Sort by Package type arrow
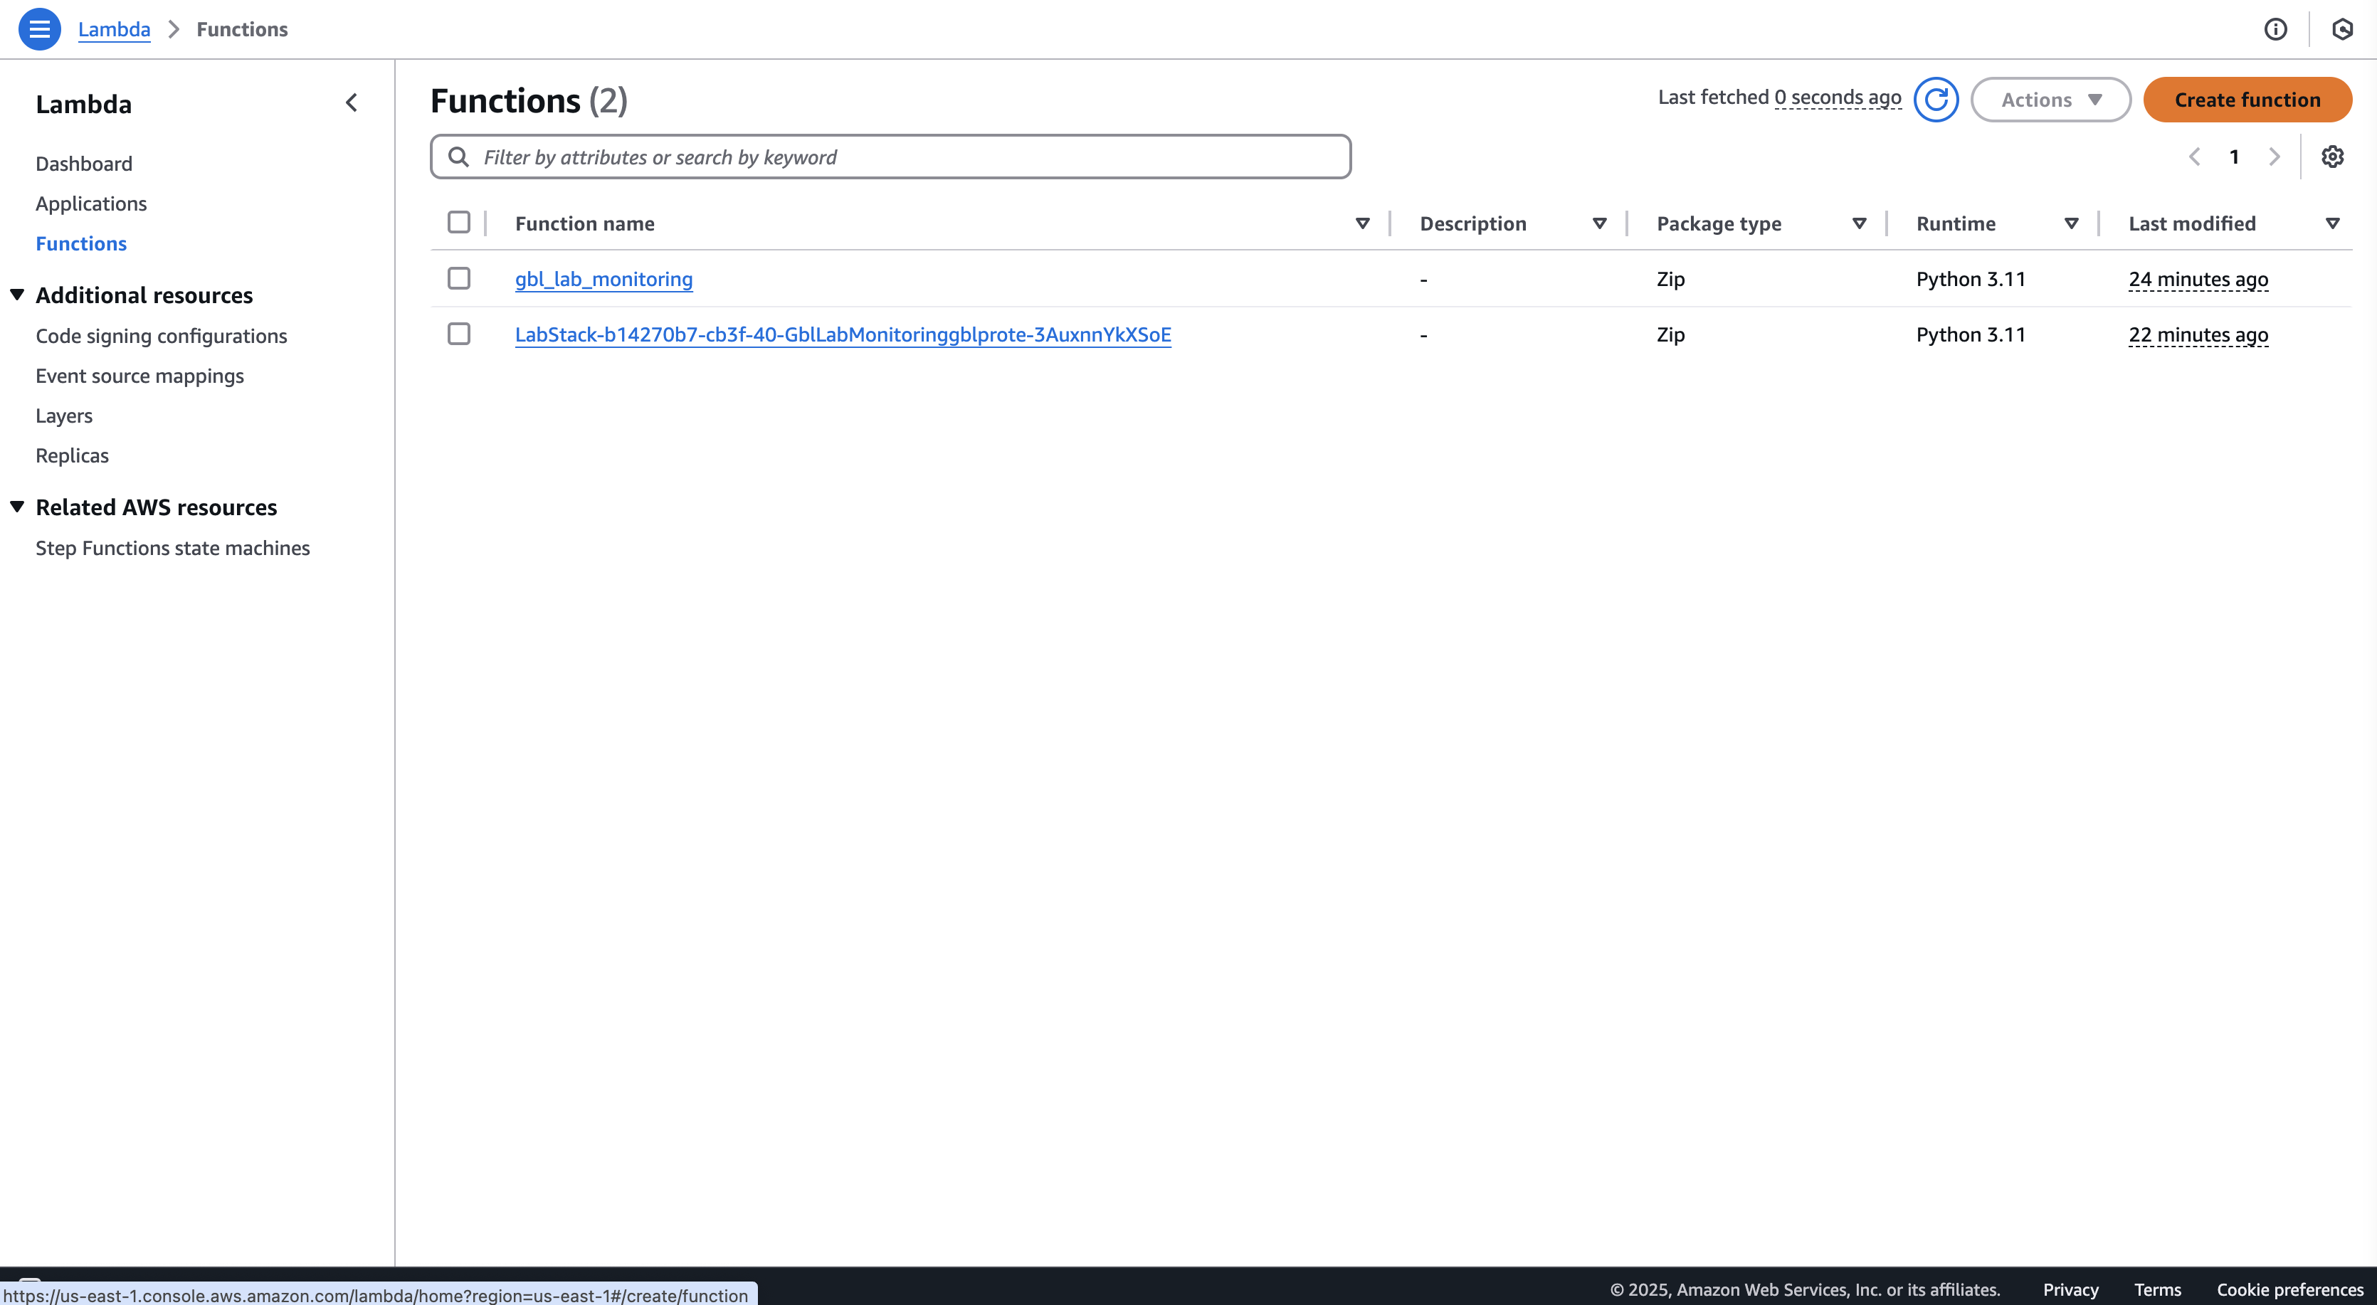The height and width of the screenshot is (1305, 2377). (1860, 223)
